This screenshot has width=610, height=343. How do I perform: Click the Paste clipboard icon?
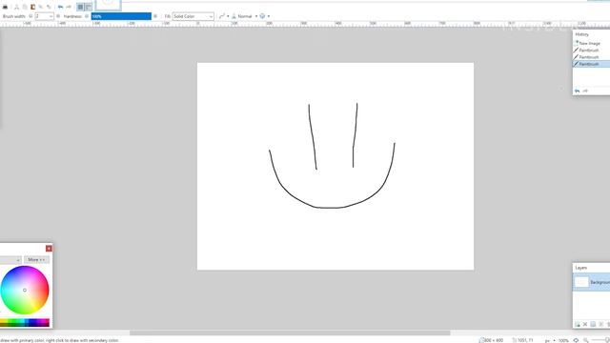32,7
